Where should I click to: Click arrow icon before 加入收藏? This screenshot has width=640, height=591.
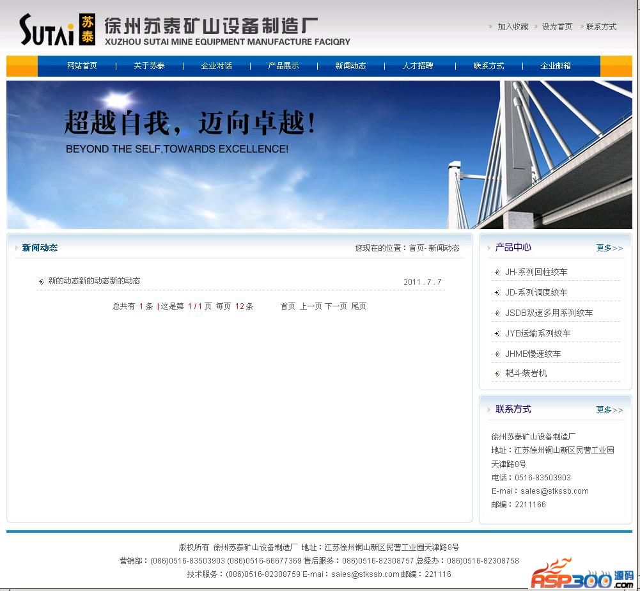click(490, 27)
